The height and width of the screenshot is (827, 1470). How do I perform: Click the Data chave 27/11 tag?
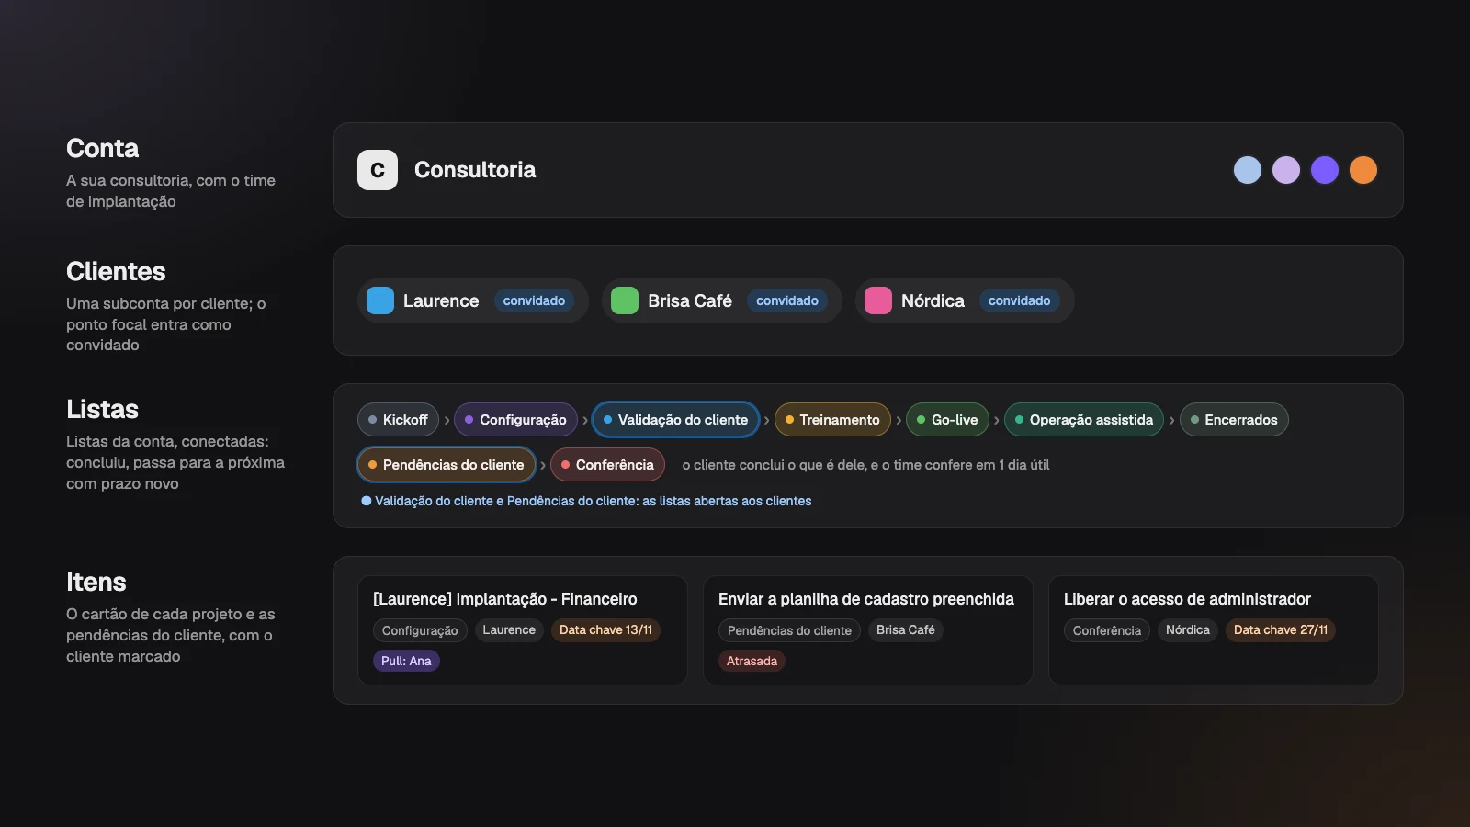[1280, 630]
